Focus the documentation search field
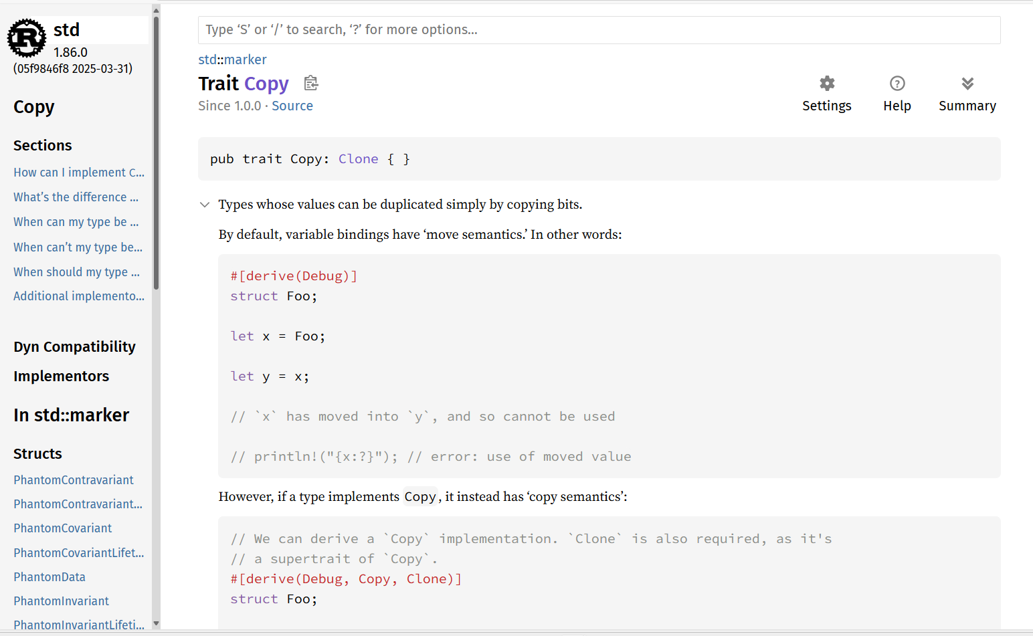Screen dimensions: 1033x636 click(x=599, y=30)
